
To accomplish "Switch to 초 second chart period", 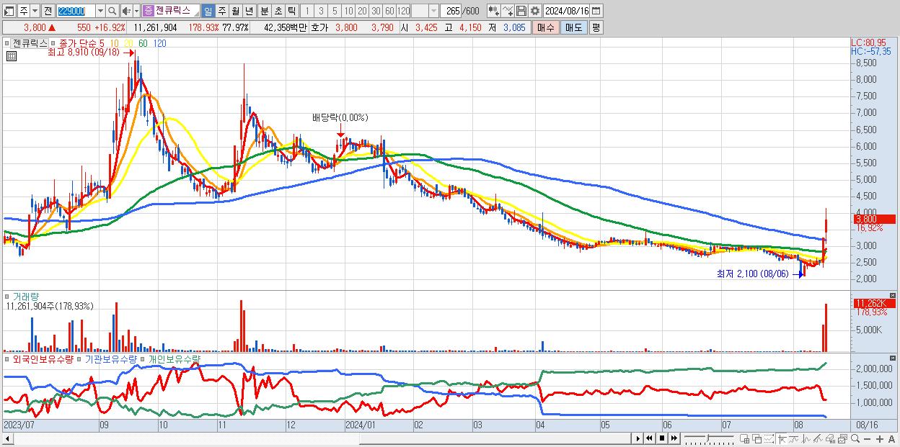I will coord(277,12).
